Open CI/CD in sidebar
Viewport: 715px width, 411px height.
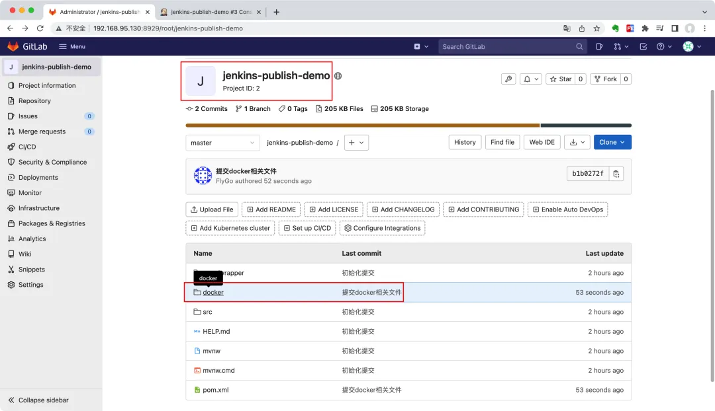[27, 147]
